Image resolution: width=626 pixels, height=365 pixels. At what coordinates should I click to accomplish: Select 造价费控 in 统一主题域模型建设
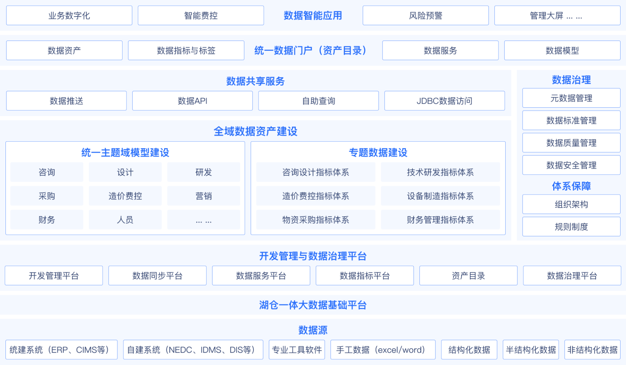(x=125, y=196)
